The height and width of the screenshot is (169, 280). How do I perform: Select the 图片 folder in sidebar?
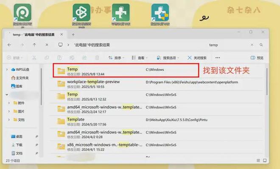click(19, 111)
